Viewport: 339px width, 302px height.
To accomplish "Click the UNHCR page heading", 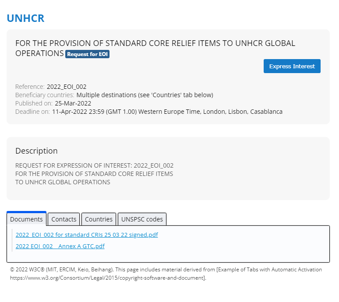I will 25,18.
